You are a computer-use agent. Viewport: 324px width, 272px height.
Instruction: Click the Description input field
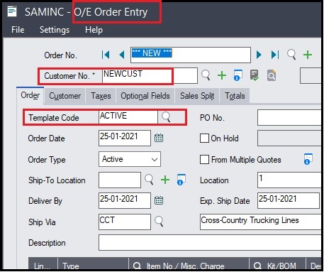[210, 243]
